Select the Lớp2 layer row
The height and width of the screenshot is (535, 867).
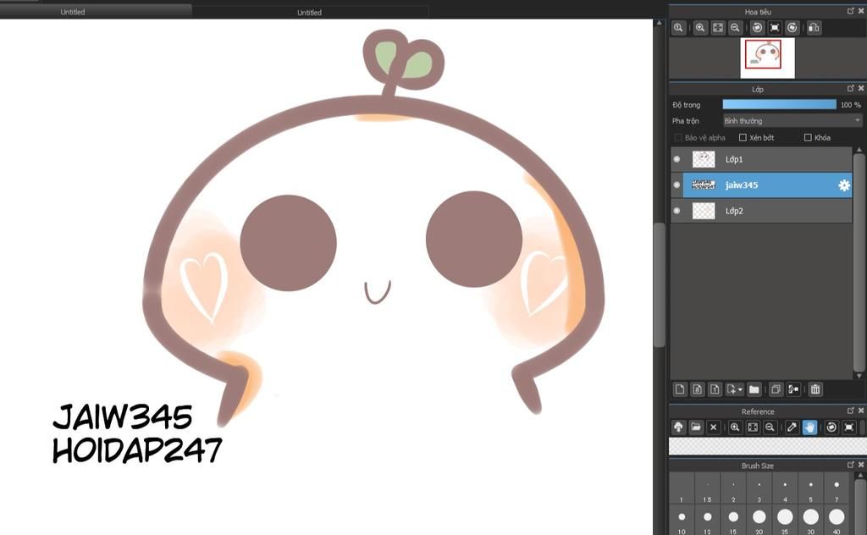coord(761,211)
